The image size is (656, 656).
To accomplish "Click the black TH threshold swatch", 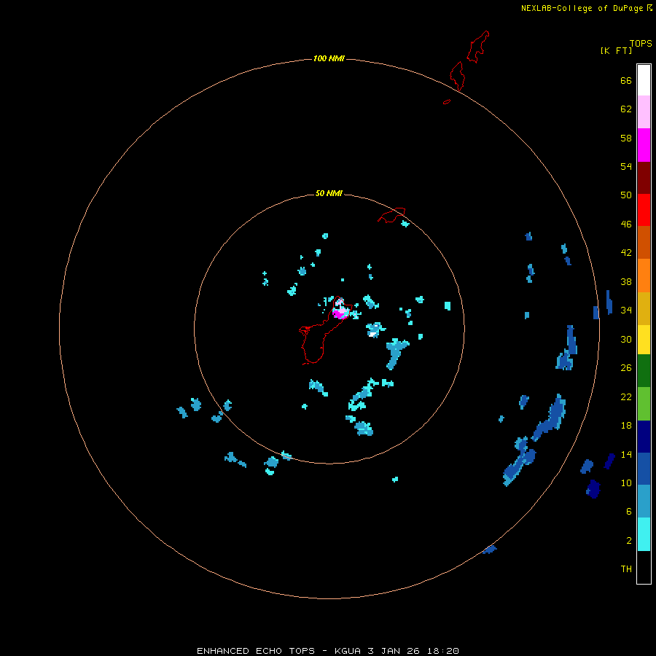I will (644, 567).
